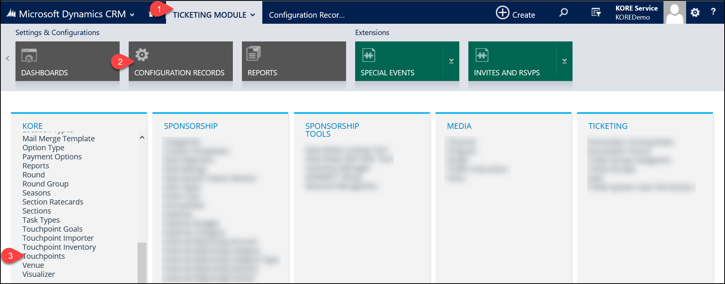
Task: Open Payment Options link
Action: pos(52,157)
